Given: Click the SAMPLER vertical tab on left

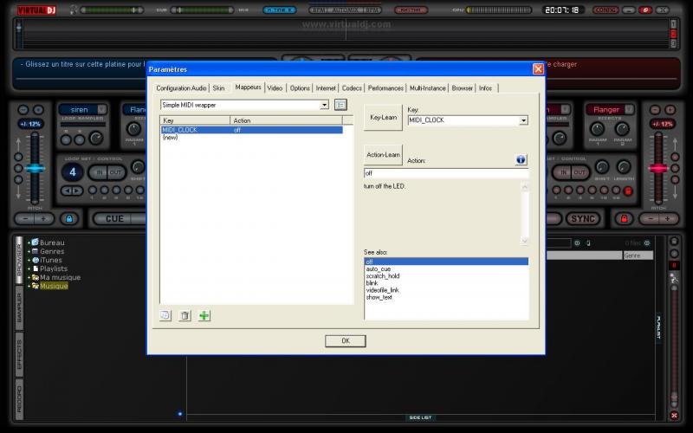Looking at the screenshot, I should 19,307.
